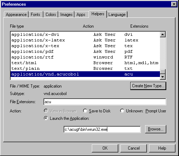Screen dimensions: 179x156
Task: Confirm with the OK button
Action: [x=105, y=148]
